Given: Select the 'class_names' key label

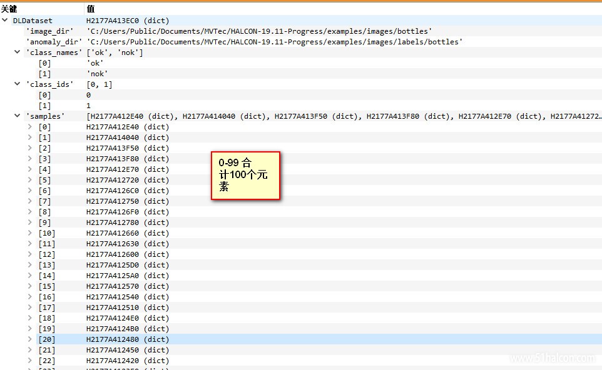Looking at the screenshot, I should coord(54,52).
